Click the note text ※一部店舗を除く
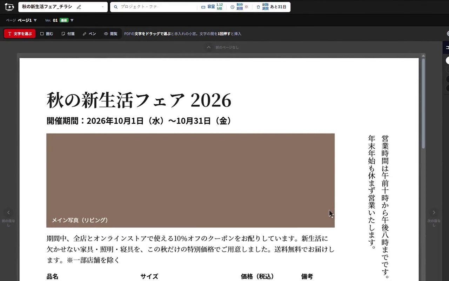Viewport: 449px width, 281px height. (x=93, y=260)
